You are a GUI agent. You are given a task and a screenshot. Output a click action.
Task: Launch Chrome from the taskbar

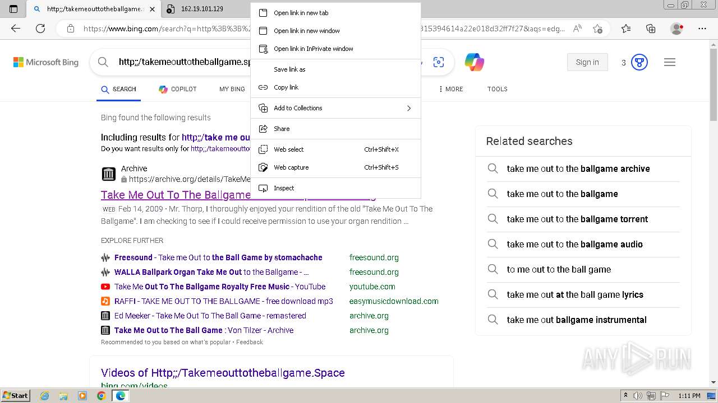pos(101,396)
